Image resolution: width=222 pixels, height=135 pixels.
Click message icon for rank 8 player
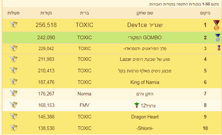coord(14,105)
